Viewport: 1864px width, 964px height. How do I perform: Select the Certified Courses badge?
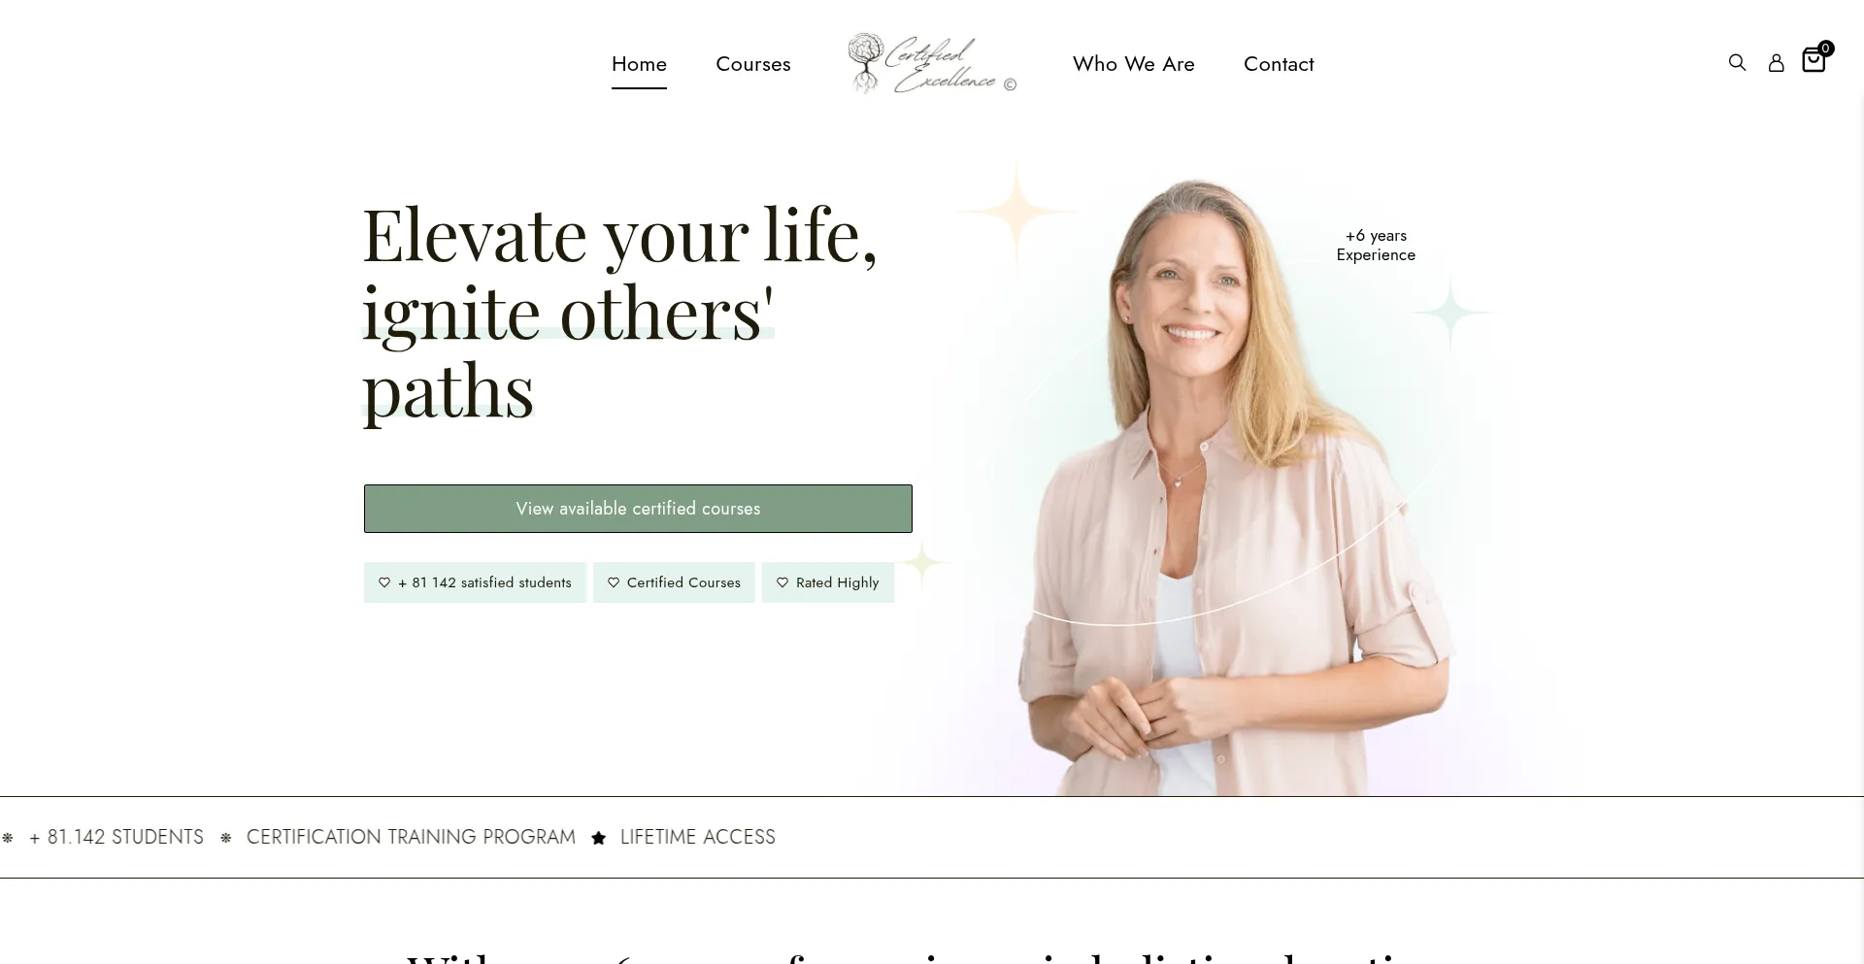(674, 582)
